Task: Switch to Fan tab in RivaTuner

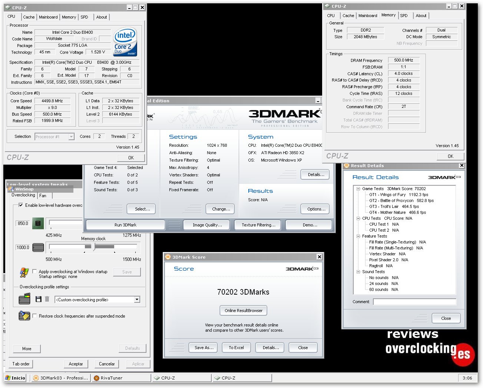Action: pyautogui.click(x=43, y=196)
